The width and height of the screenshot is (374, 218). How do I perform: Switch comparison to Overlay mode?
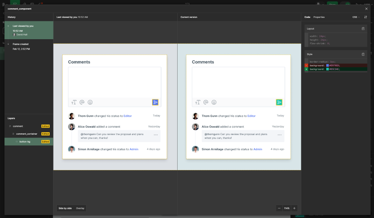(80, 208)
